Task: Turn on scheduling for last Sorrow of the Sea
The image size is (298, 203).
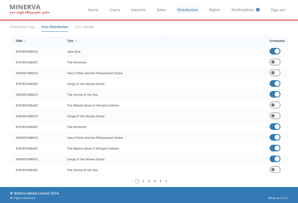Action: (x=275, y=170)
